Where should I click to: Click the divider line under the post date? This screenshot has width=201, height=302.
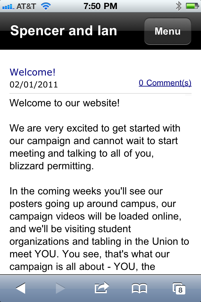[100, 94]
